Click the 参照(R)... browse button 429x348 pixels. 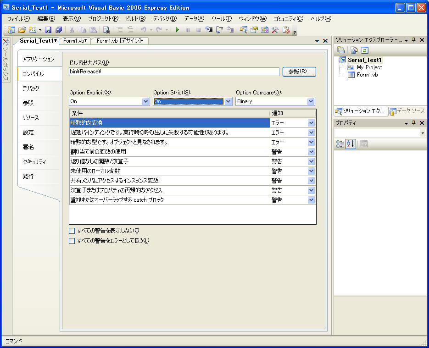(299, 72)
